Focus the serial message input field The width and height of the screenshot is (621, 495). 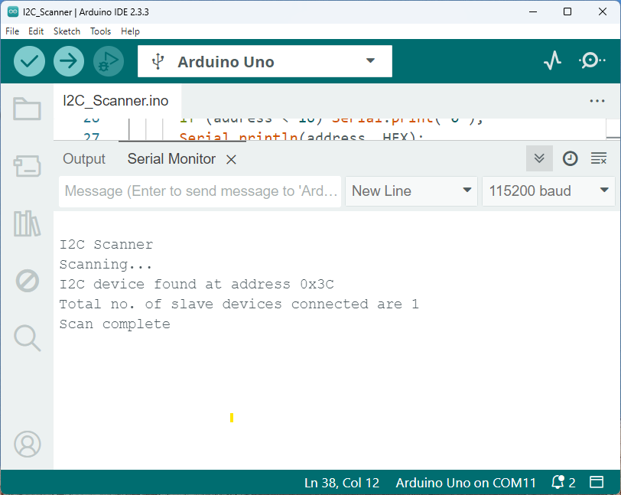click(200, 191)
